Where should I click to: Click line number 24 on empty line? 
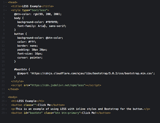3,93
